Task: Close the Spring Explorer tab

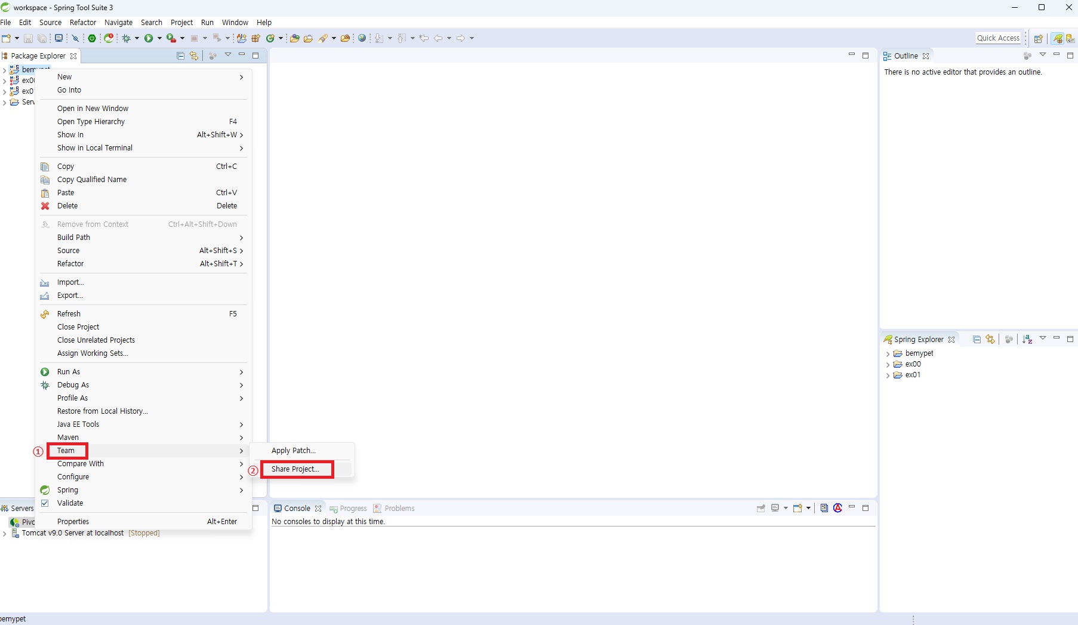Action: tap(951, 340)
